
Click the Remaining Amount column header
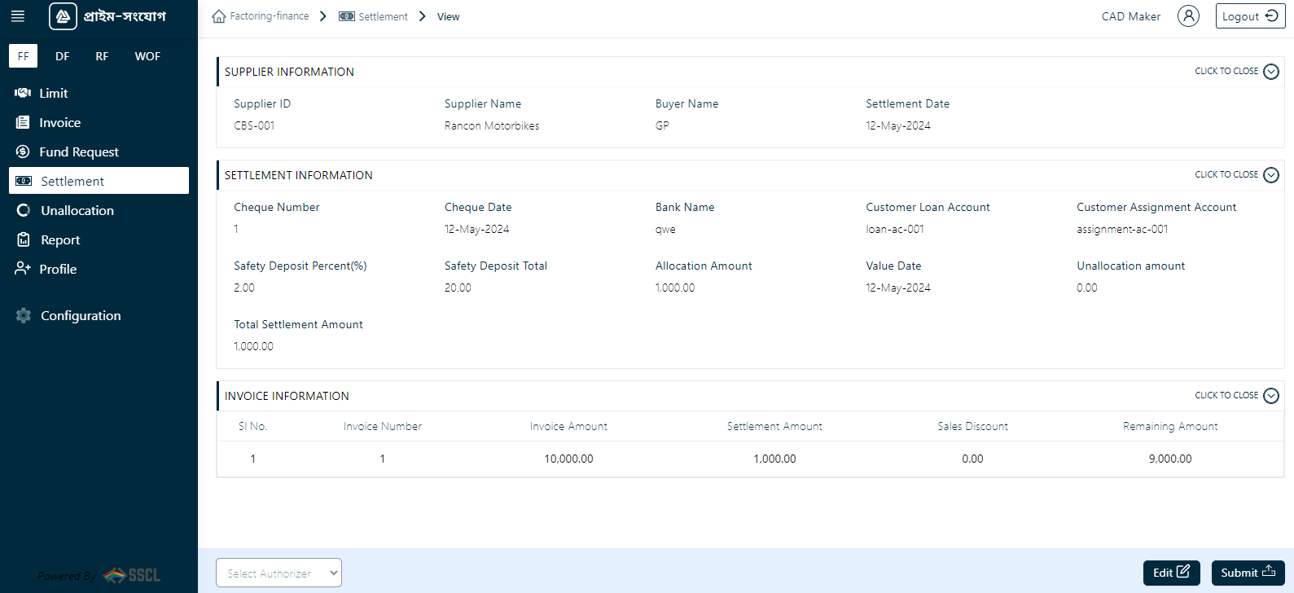[1170, 427]
